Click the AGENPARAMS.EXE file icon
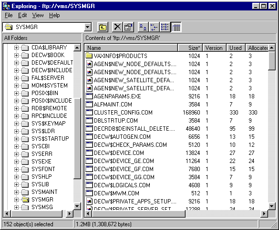This screenshot has width=279, height=230. [x=89, y=96]
